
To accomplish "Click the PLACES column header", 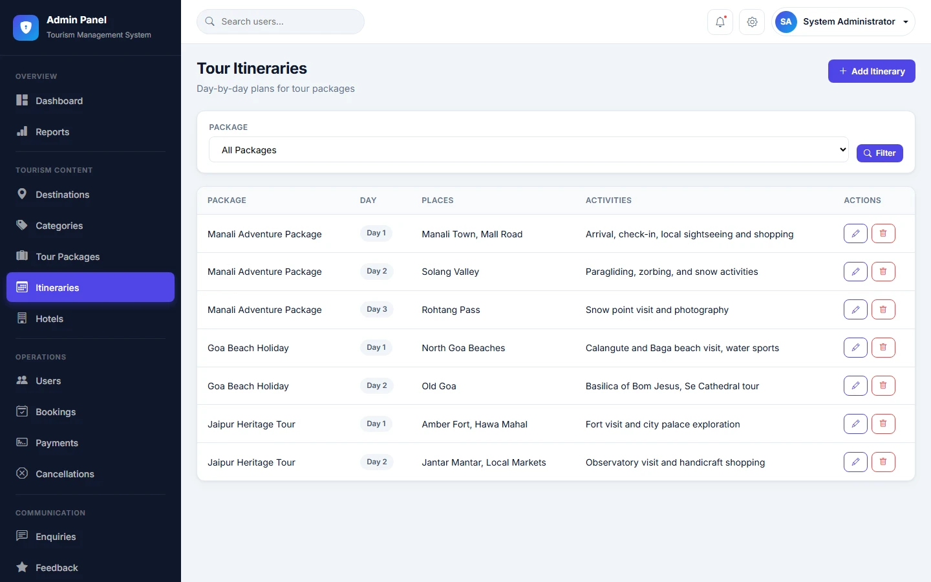I will (438, 200).
